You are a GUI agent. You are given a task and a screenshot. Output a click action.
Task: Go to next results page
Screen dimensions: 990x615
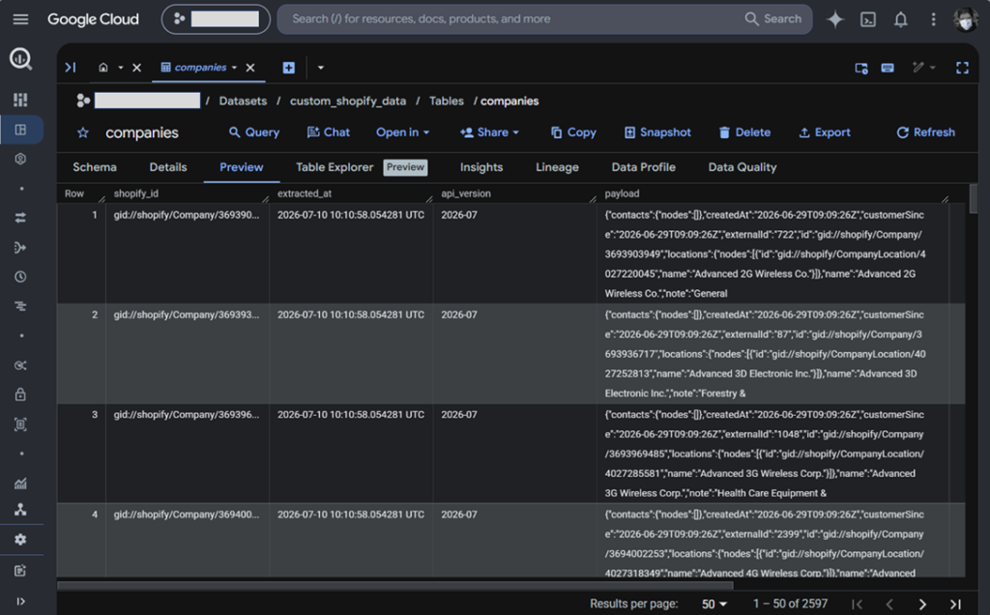[921, 604]
